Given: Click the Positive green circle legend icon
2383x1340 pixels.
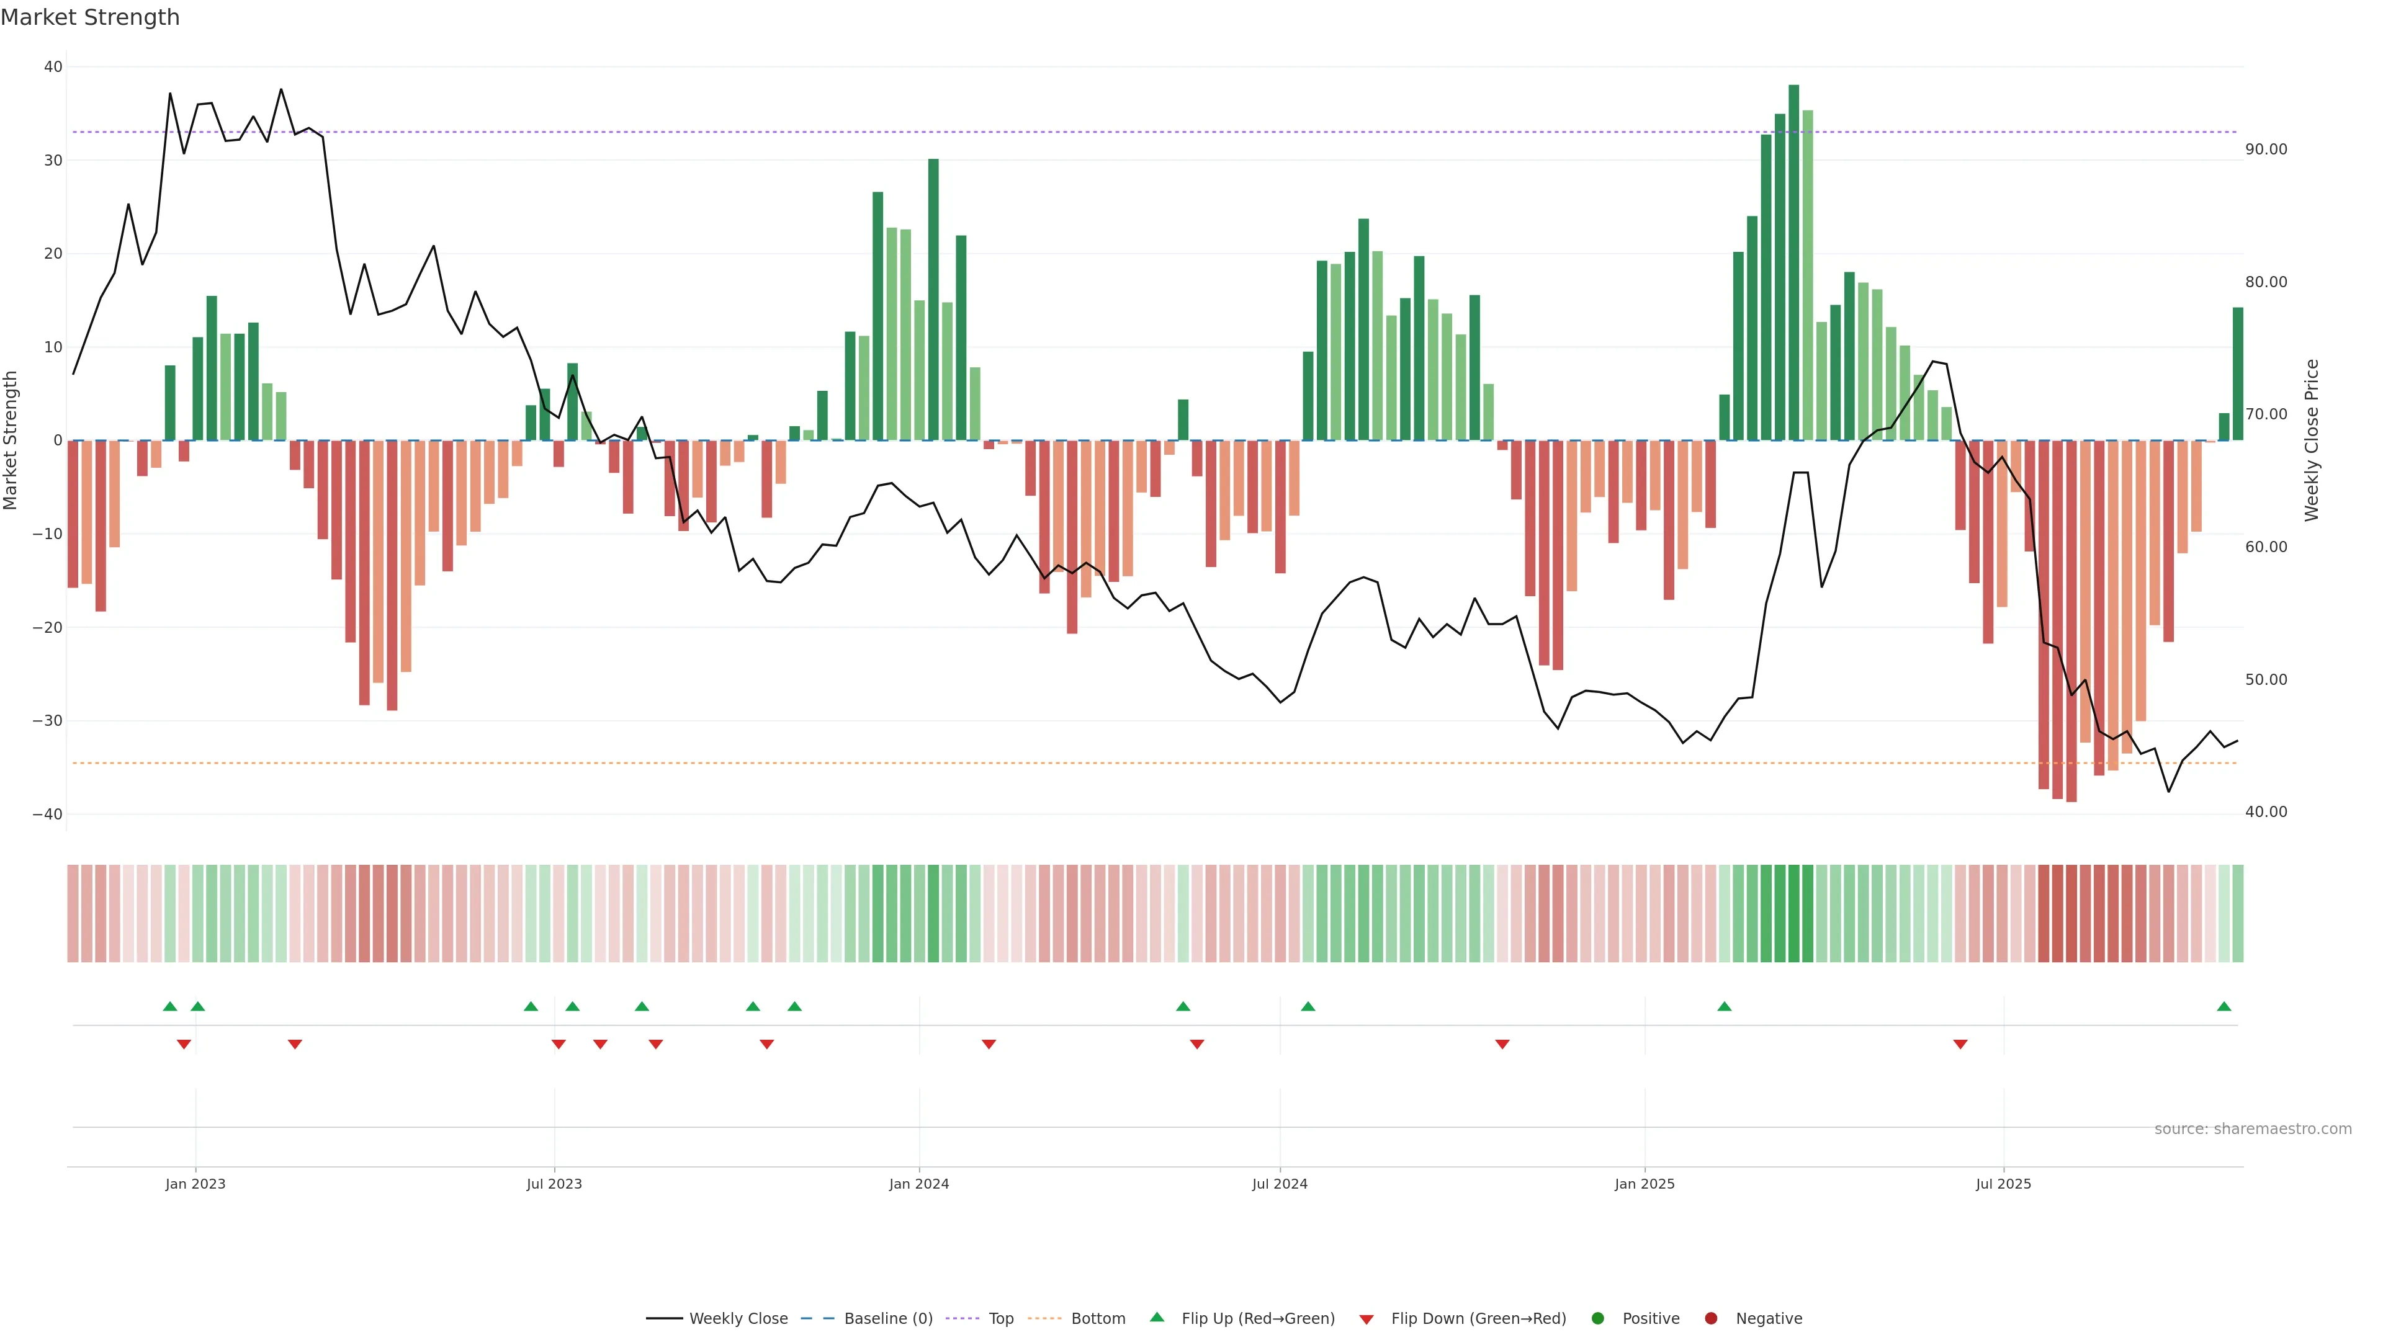Looking at the screenshot, I should tap(1597, 1318).
